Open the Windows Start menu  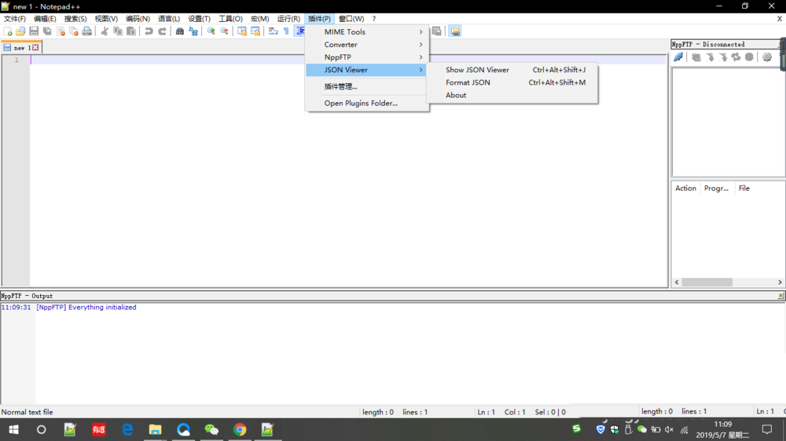tap(13, 429)
